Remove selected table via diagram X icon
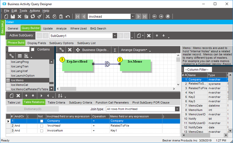This screenshot has width=233, height=143. coord(70,50)
